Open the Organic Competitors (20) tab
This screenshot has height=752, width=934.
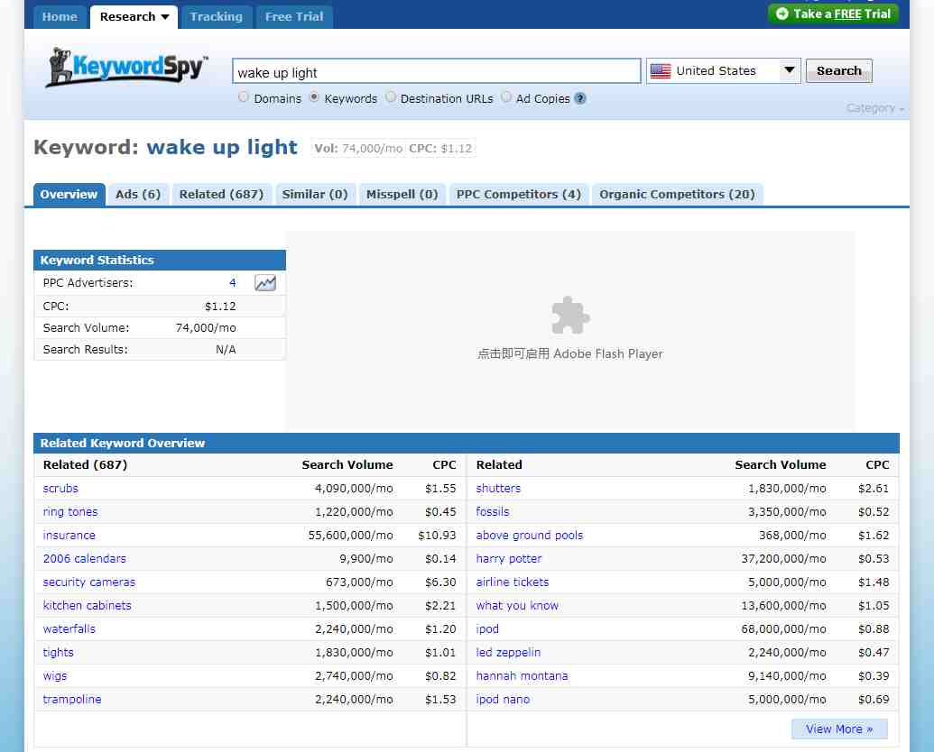pyautogui.click(x=678, y=195)
